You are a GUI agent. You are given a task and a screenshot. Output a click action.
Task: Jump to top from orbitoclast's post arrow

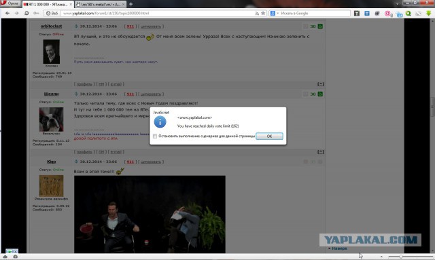pos(320,84)
